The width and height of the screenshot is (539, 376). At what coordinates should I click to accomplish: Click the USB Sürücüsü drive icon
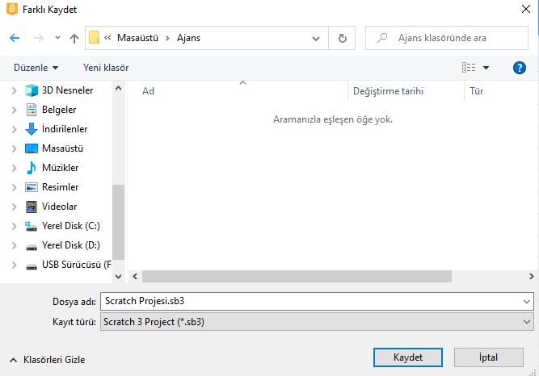[x=32, y=266]
